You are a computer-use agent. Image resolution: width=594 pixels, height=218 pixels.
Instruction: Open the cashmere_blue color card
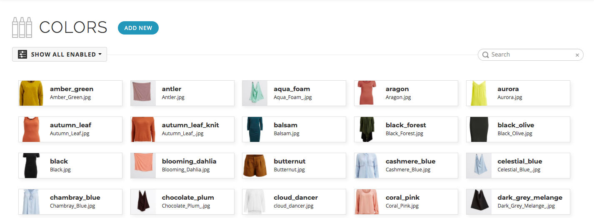pyautogui.click(x=406, y=166)
